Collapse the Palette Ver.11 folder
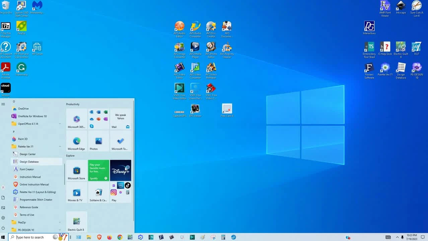This screenshot has height=241, width=428. (60, 147)
